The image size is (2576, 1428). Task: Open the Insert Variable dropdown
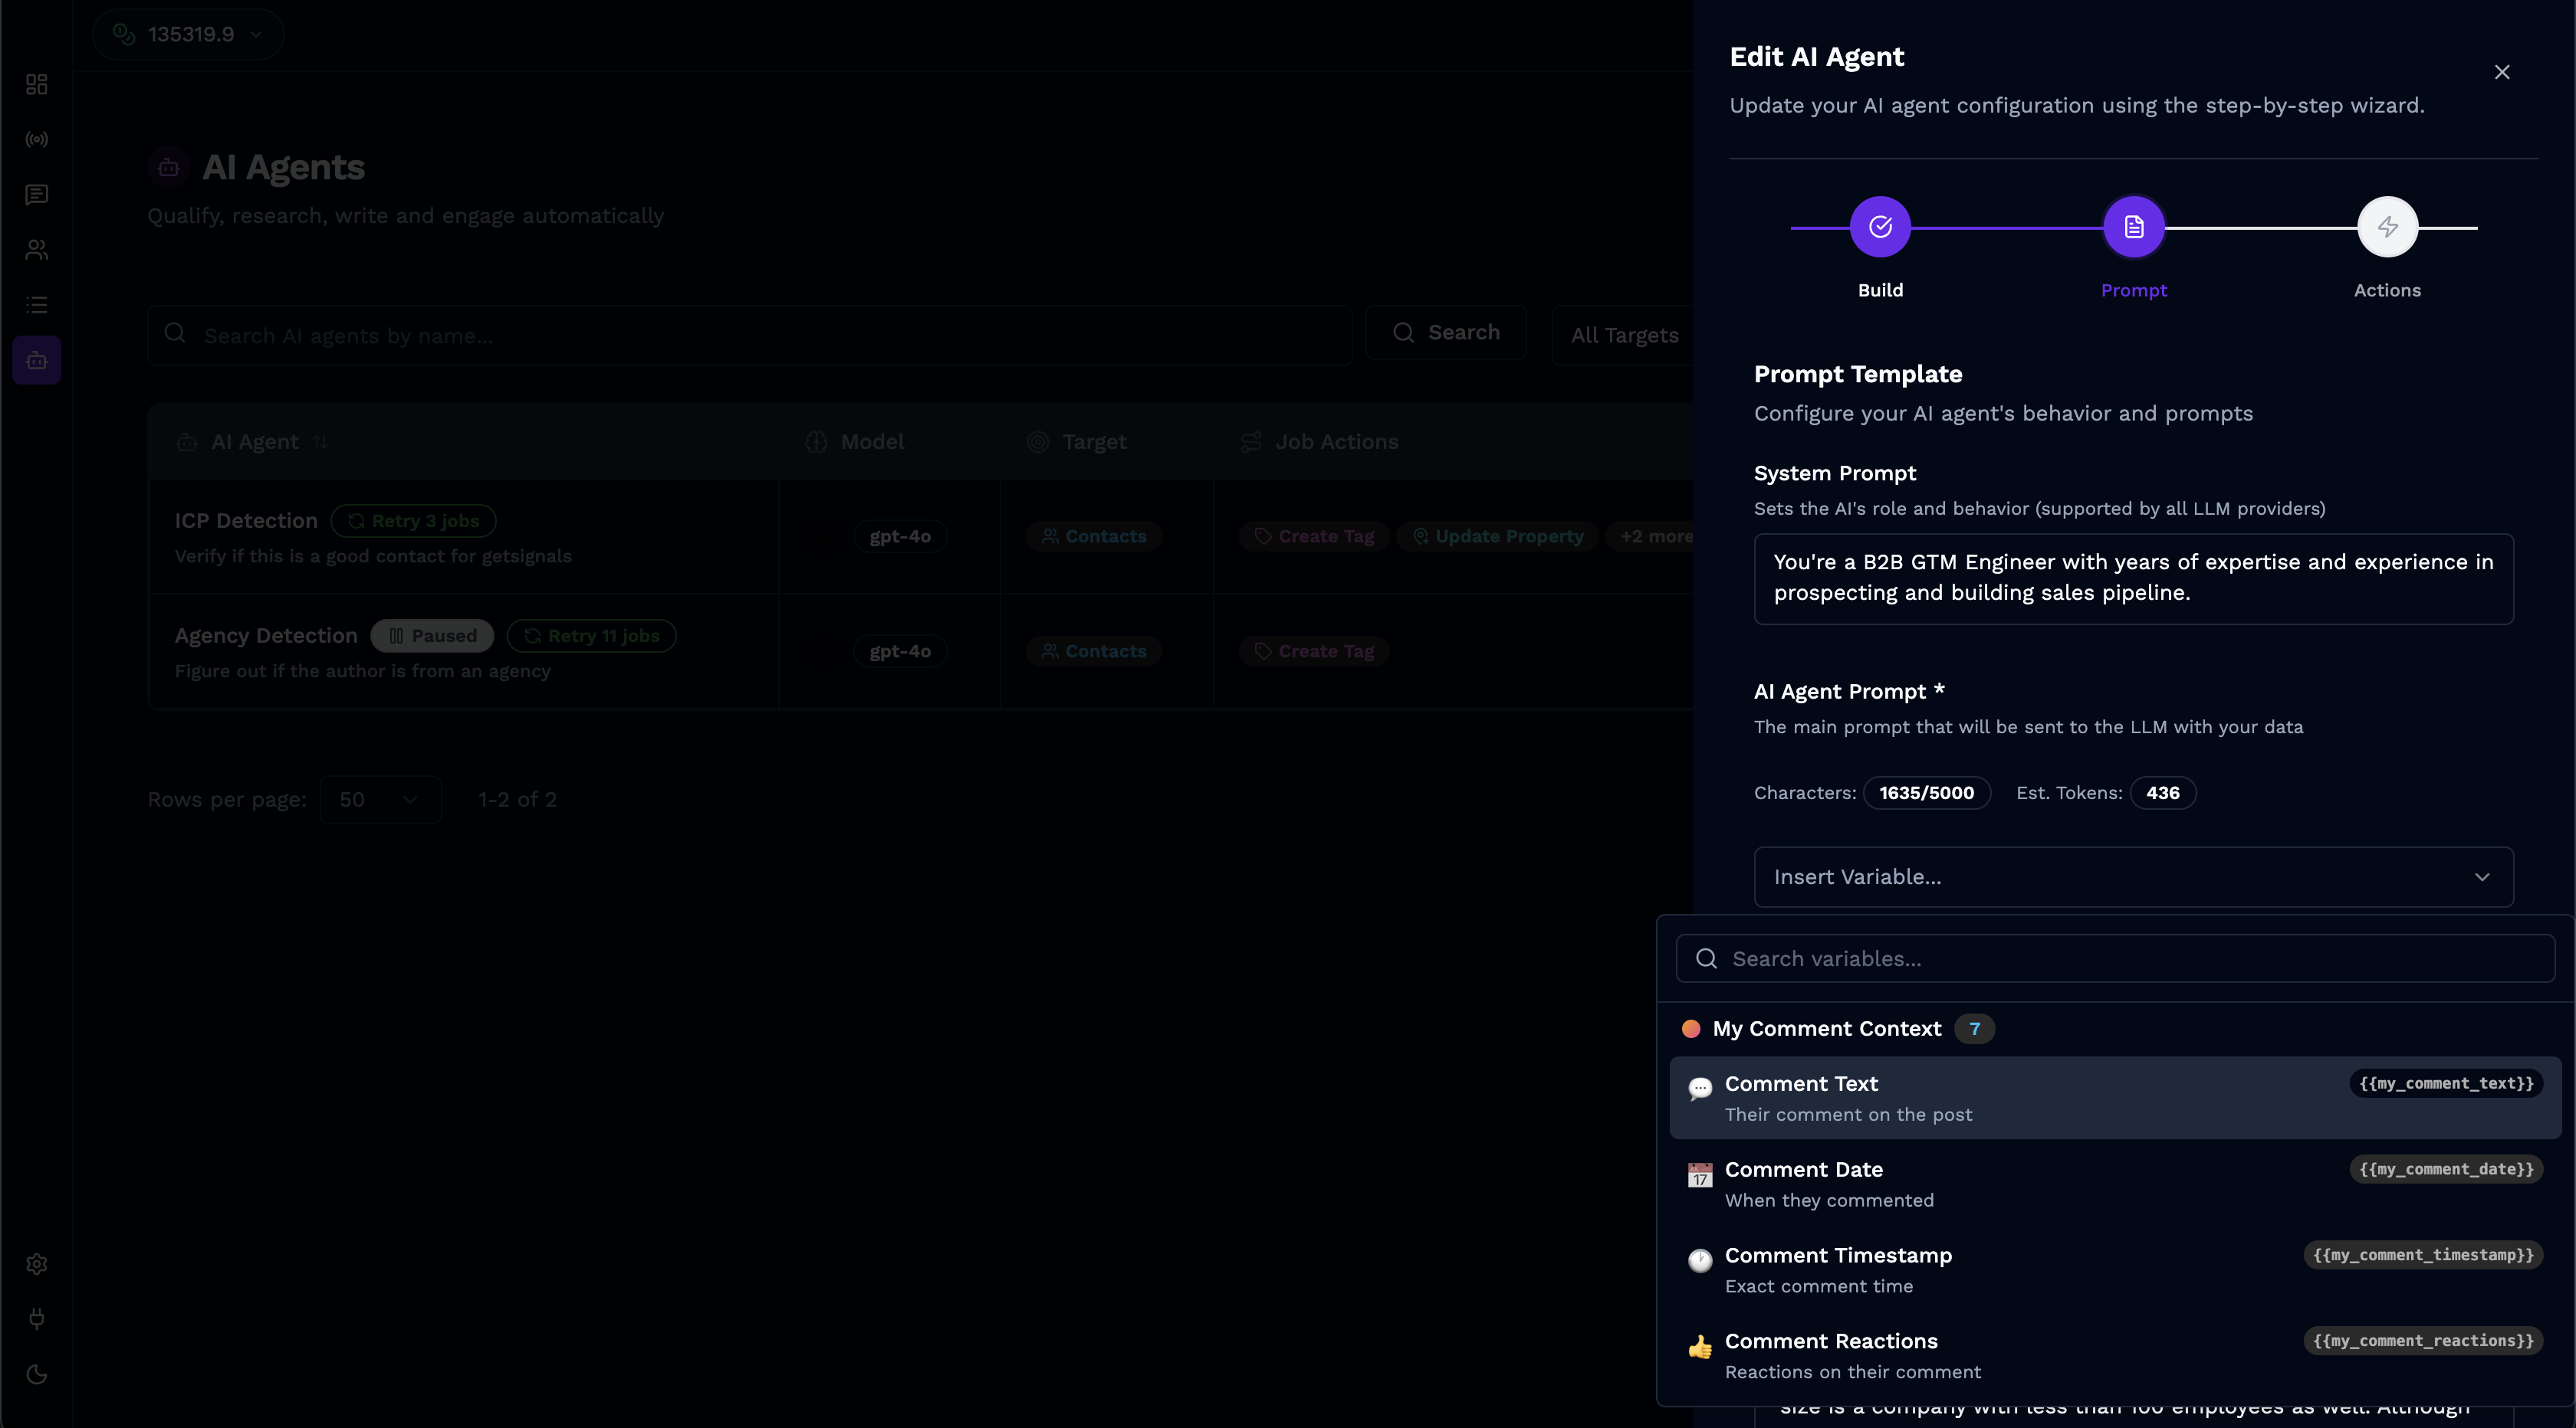(x=2133, y=876)
